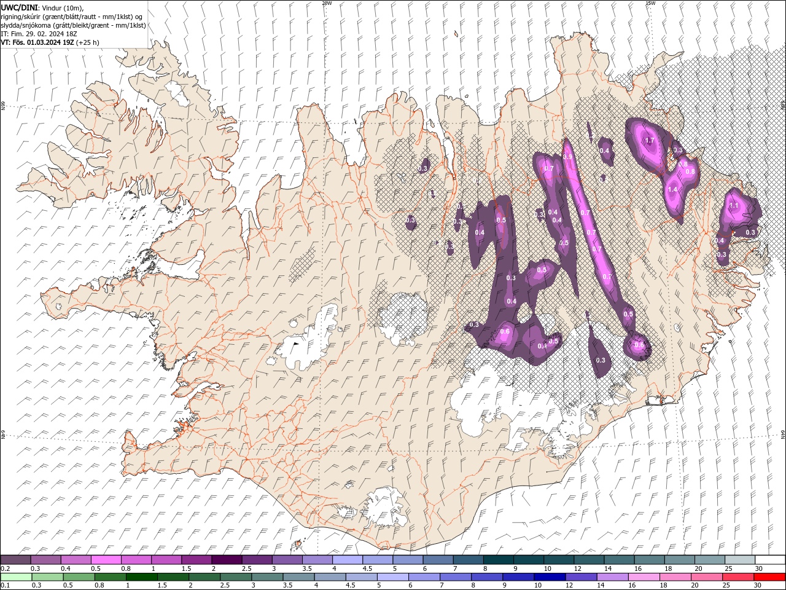Click the UWC/DINI title in the header
The height and width of the screenshot is (590, 786).
click(19, 7)
